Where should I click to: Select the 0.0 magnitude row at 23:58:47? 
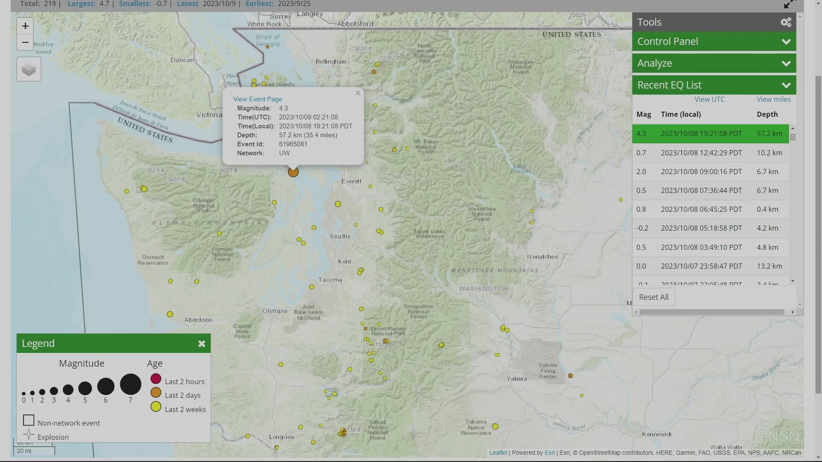point(711,266)
